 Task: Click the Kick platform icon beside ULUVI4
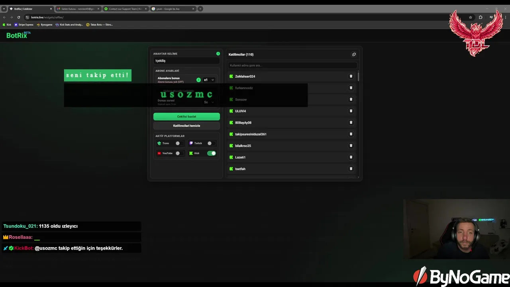coord(231,111)
